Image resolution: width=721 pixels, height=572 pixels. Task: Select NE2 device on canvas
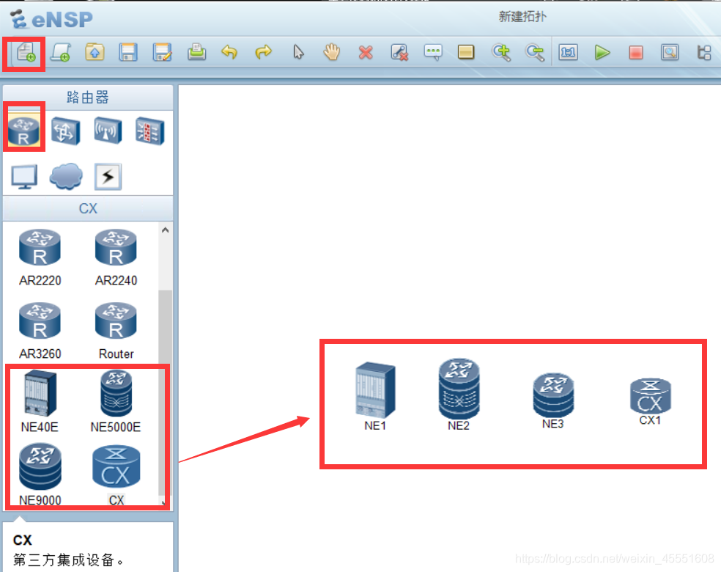459,395
